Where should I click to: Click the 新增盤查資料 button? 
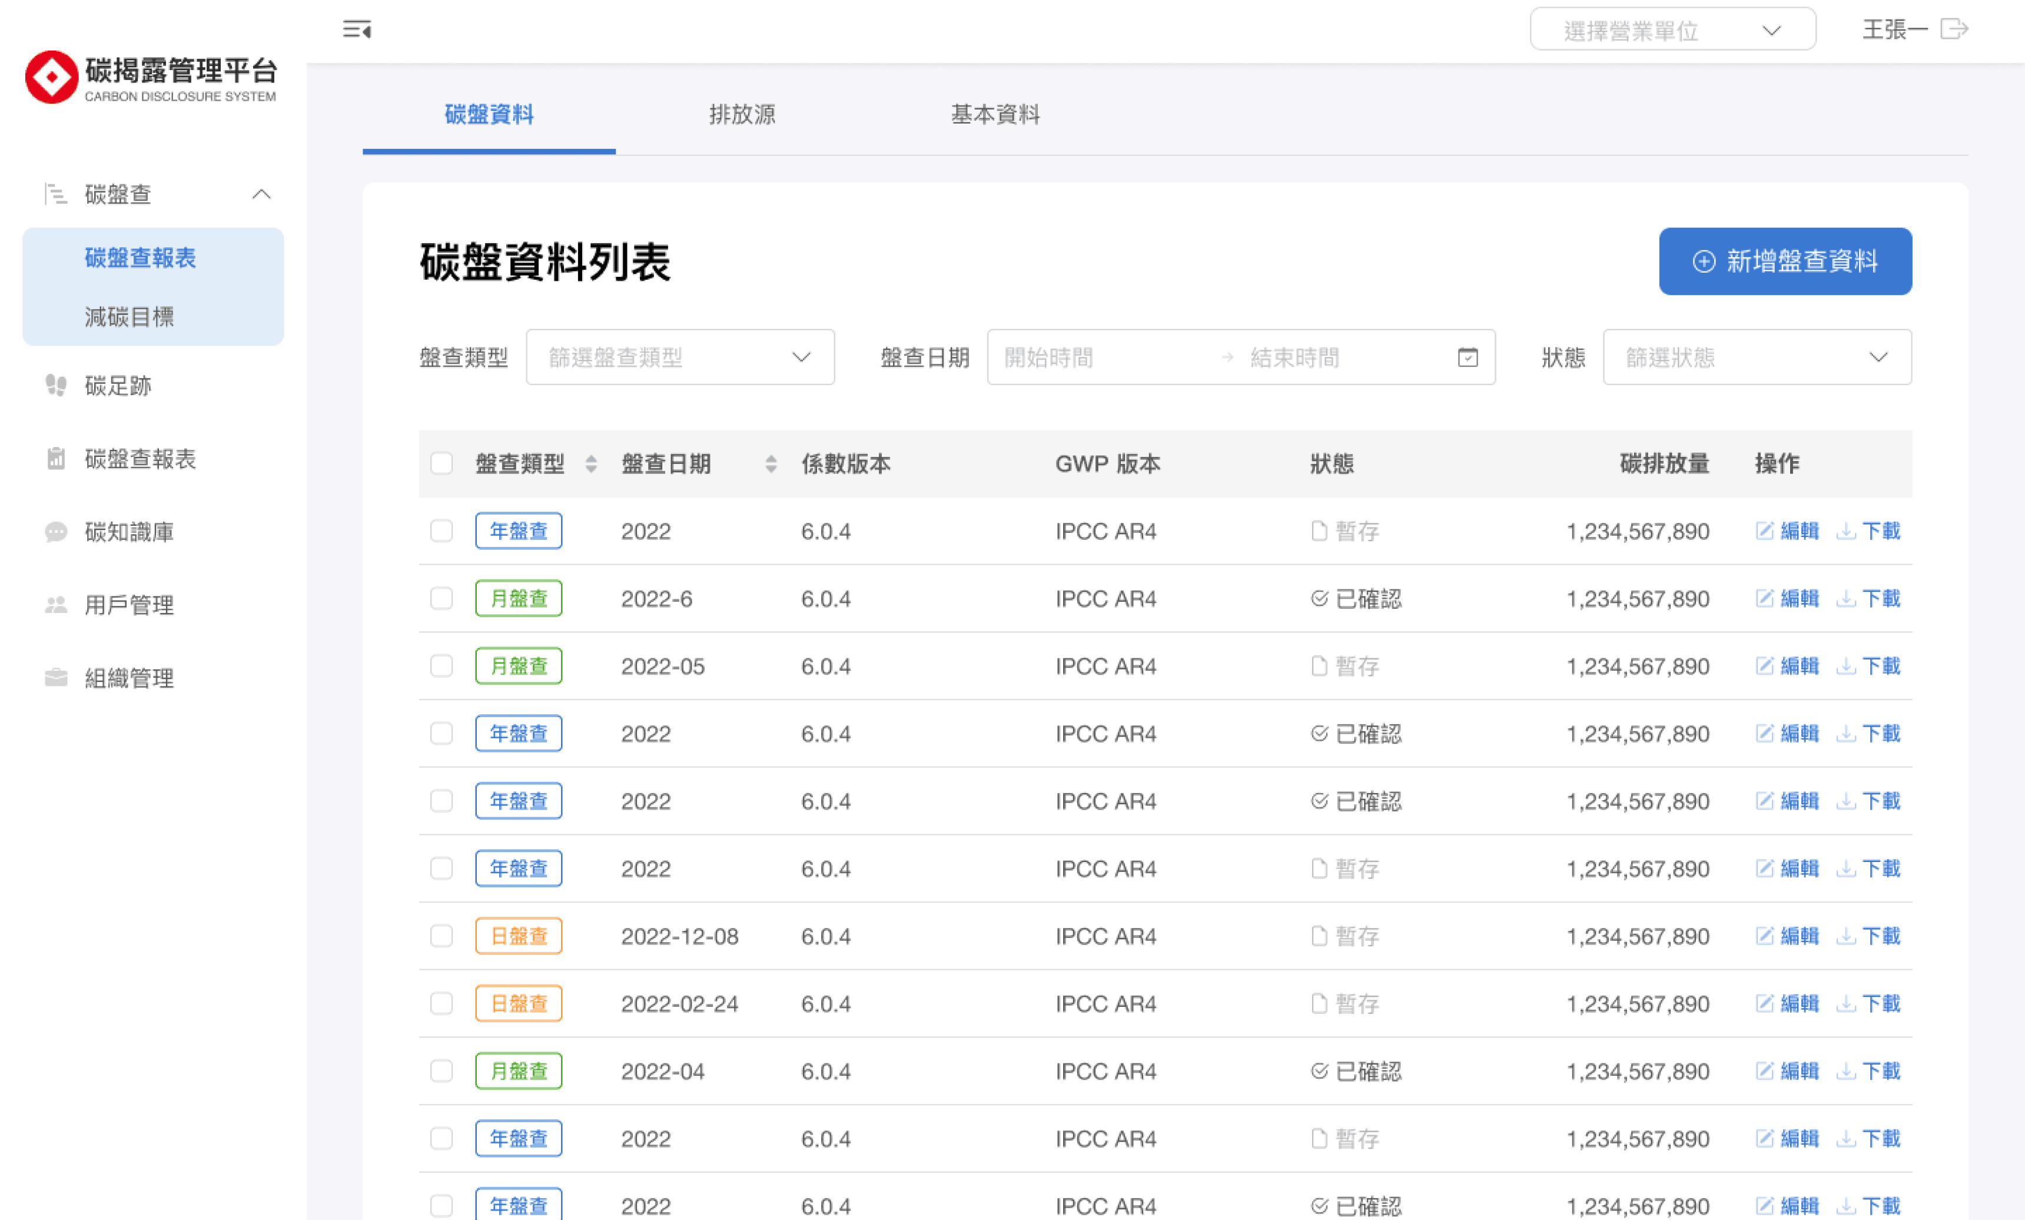point(1784,261)
